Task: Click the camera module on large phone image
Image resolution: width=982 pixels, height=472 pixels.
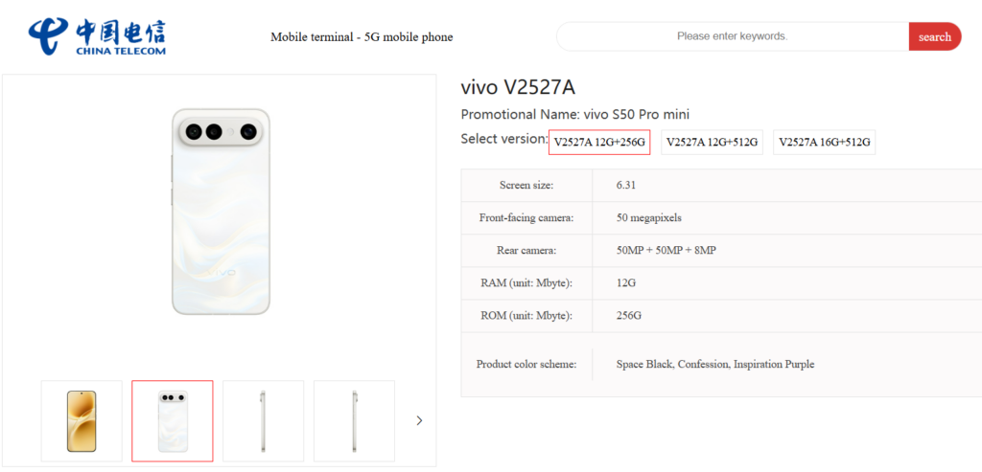Action: [x=222, y=131]
